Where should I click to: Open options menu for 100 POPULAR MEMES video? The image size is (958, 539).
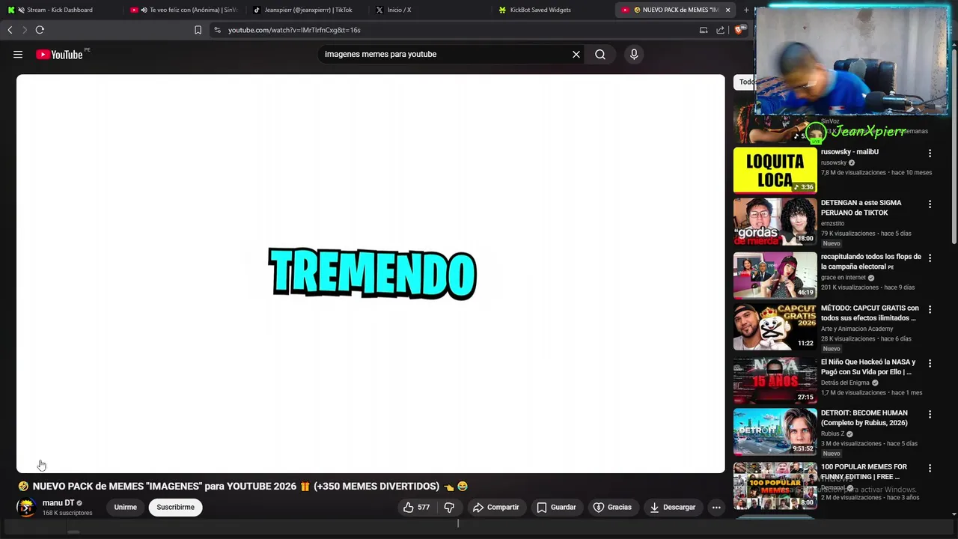click(x=930, y=468)
